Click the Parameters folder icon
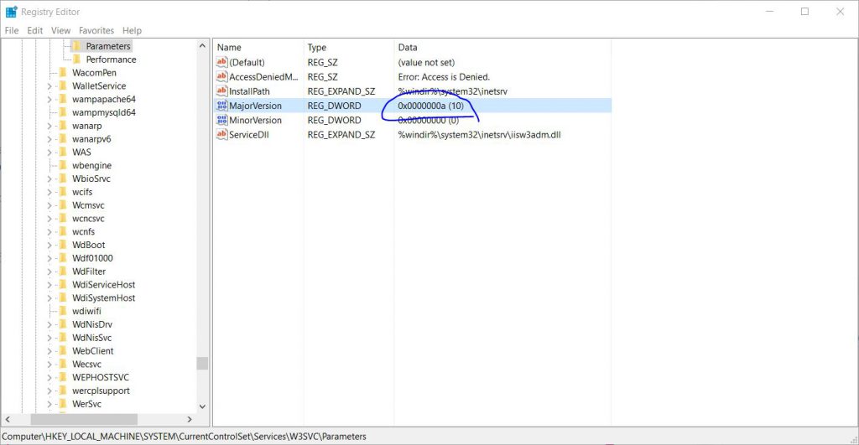The width and height of the screenshot is (859, 445). 76,46
